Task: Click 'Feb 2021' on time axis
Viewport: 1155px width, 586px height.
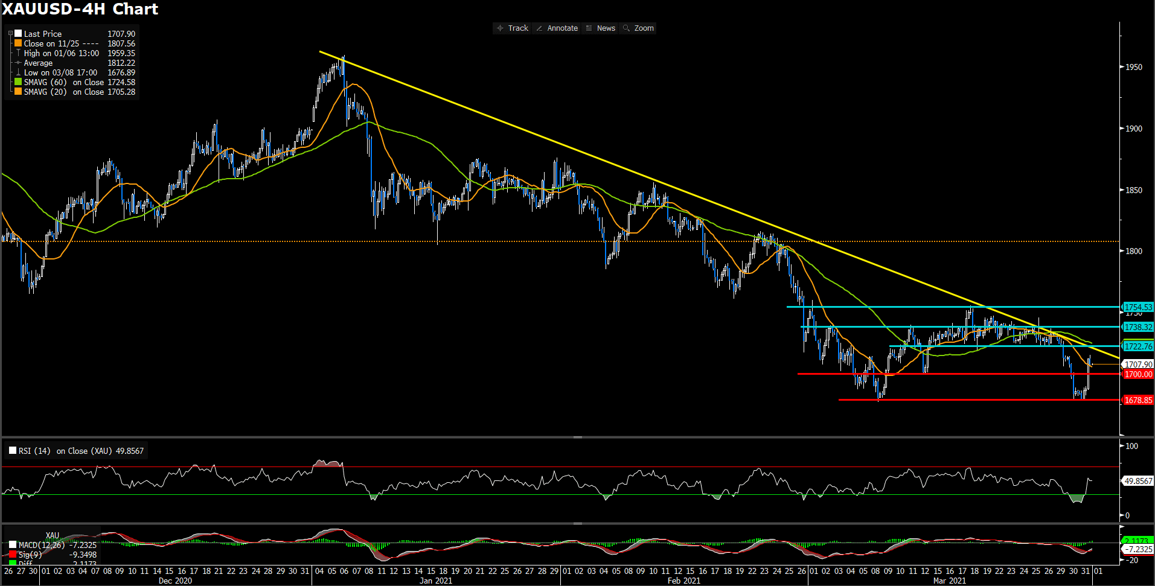Action: pos(684,581)
